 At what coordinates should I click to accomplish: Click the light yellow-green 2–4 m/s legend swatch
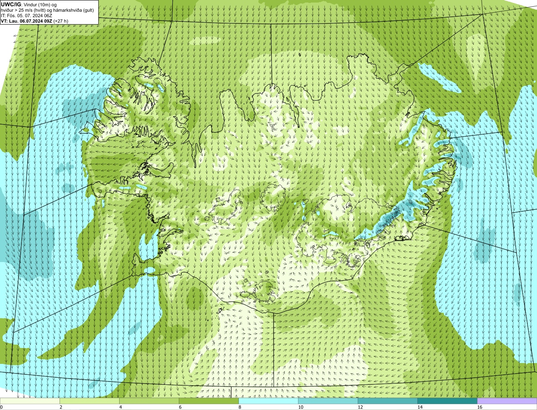pyautogui.click(x=90, y=401)
